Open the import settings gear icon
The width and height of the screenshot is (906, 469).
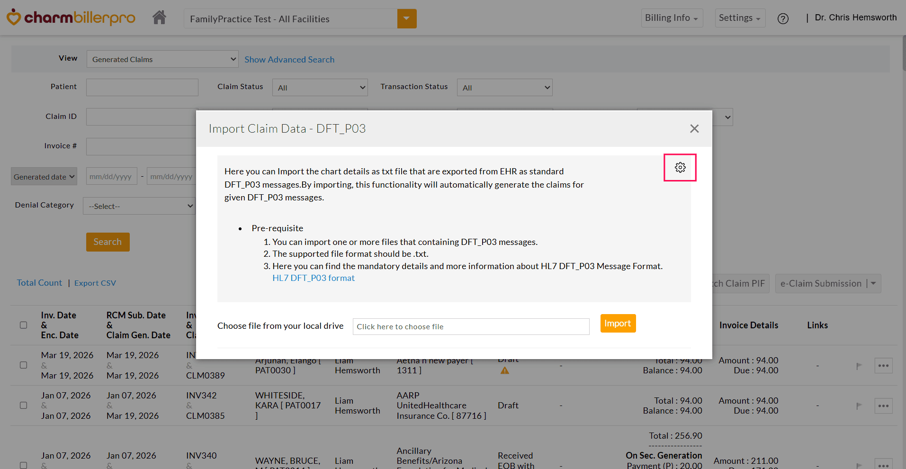(680, 167)
